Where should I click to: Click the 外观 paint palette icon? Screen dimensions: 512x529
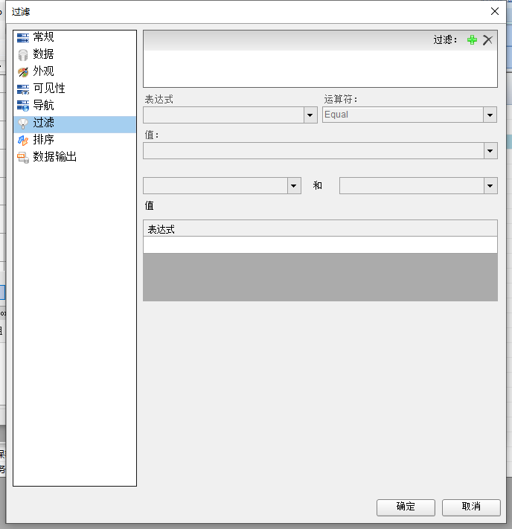coord(23,72)
